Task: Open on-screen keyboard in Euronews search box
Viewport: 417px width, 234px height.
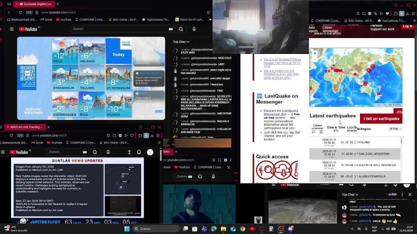Action: [171, 29]
